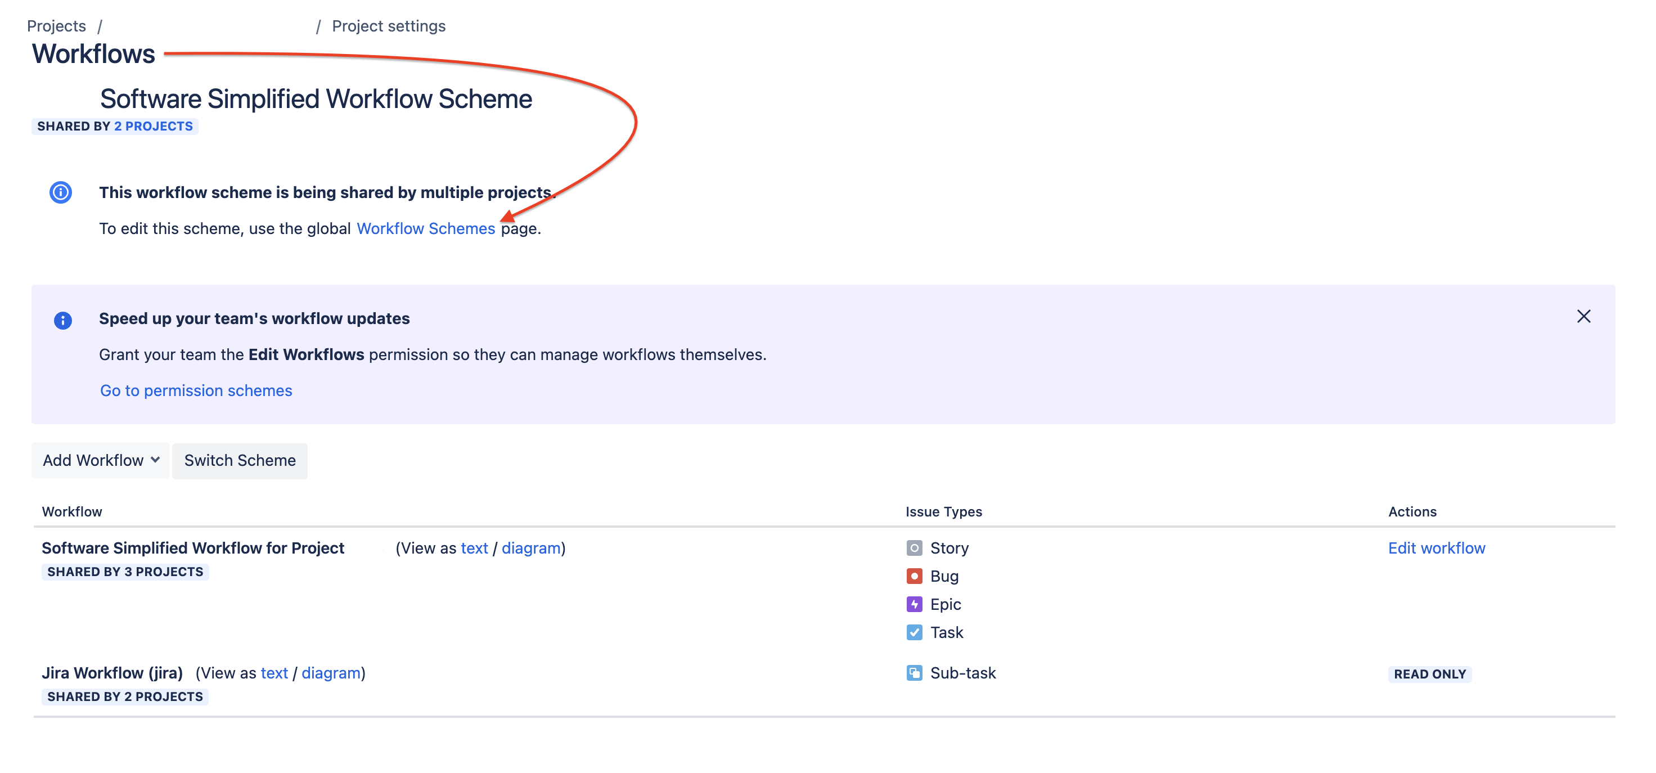The image size is (1656, 773).
Task: Click the info icon beside shared scheme notice
Action: coord(61,192)
